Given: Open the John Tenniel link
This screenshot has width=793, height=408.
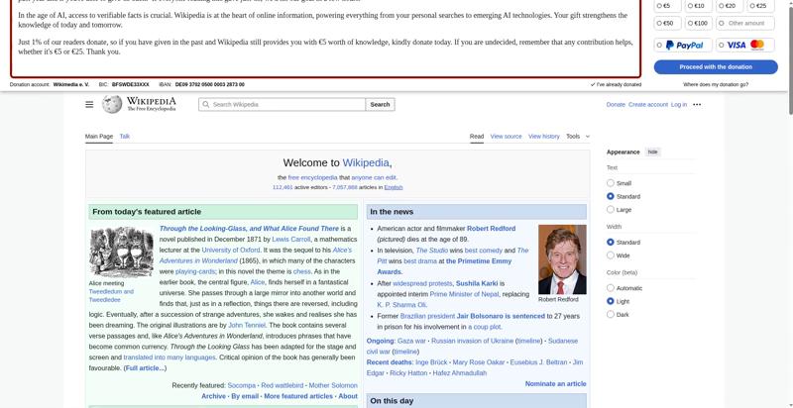Looking at the screenshot, I should tap(247, 325).
